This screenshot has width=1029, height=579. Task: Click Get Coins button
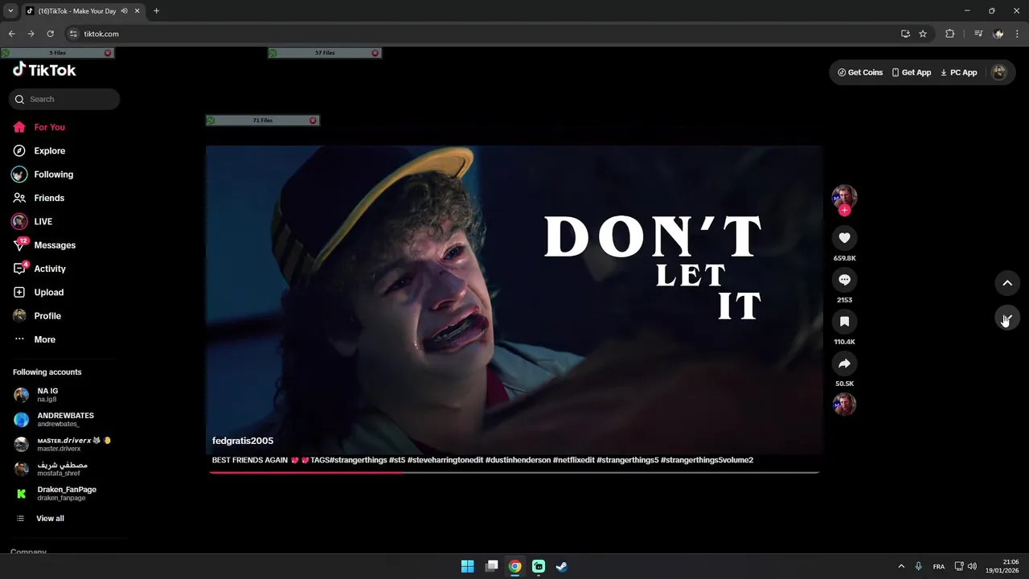coord(860,72)
